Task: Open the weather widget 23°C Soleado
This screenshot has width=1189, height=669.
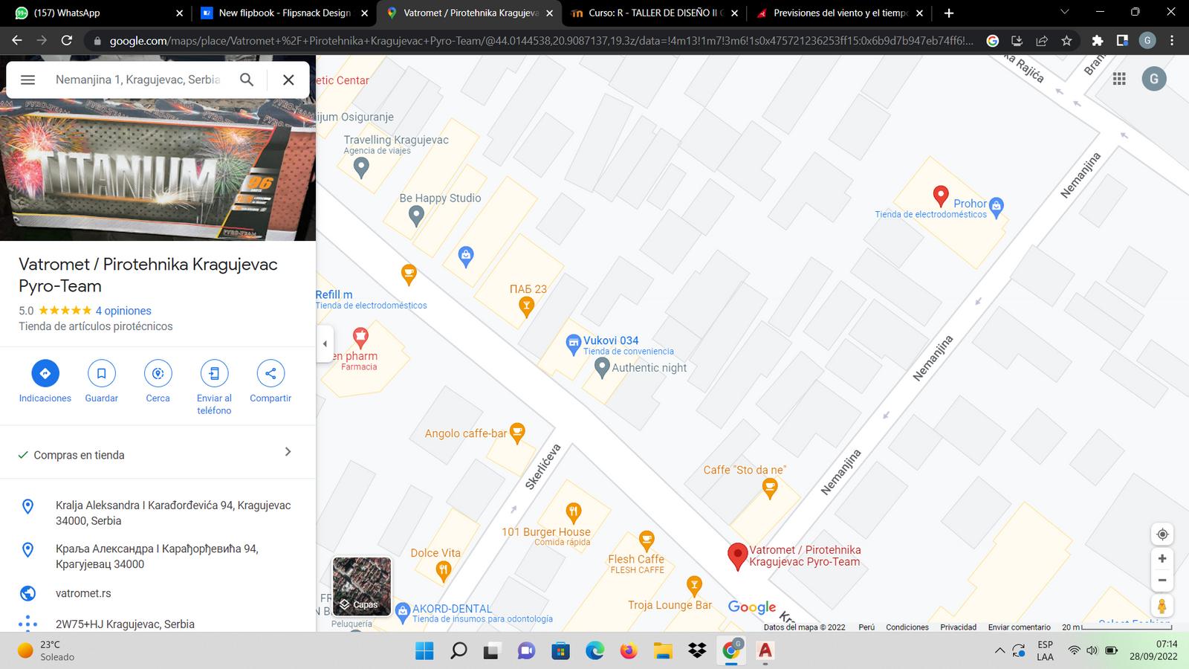Action: pyautogui.click(x=46, y=650)
